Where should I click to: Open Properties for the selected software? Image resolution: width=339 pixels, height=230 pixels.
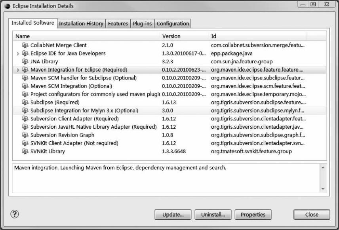click(253, 215)
